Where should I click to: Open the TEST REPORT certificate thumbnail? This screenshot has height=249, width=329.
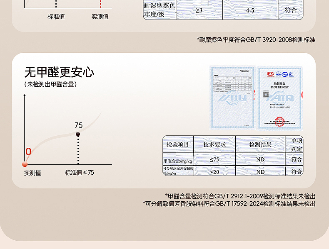279,97
